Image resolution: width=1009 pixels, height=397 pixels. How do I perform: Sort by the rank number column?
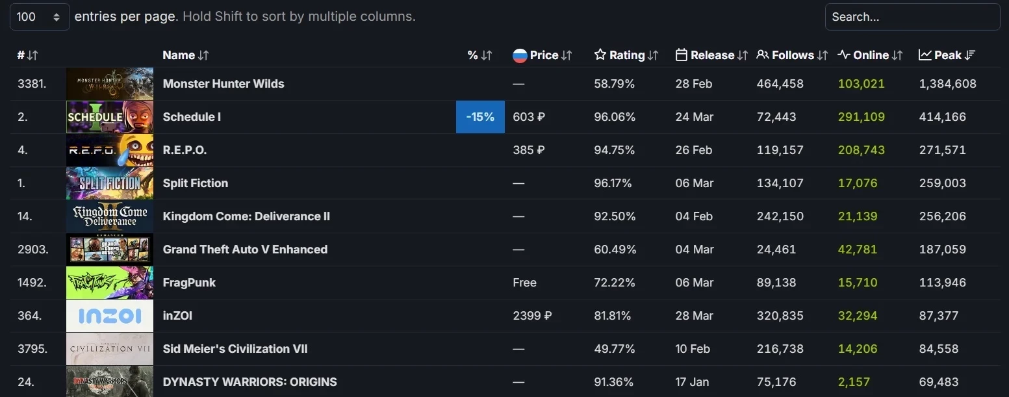(27, 55)
